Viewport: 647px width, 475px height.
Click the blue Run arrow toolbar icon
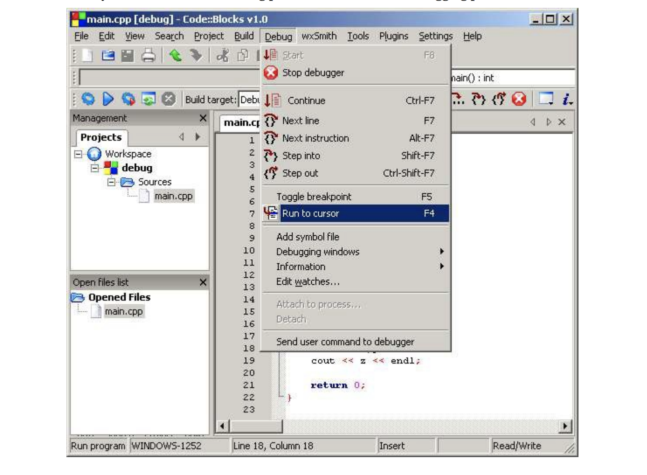point(108,99)
